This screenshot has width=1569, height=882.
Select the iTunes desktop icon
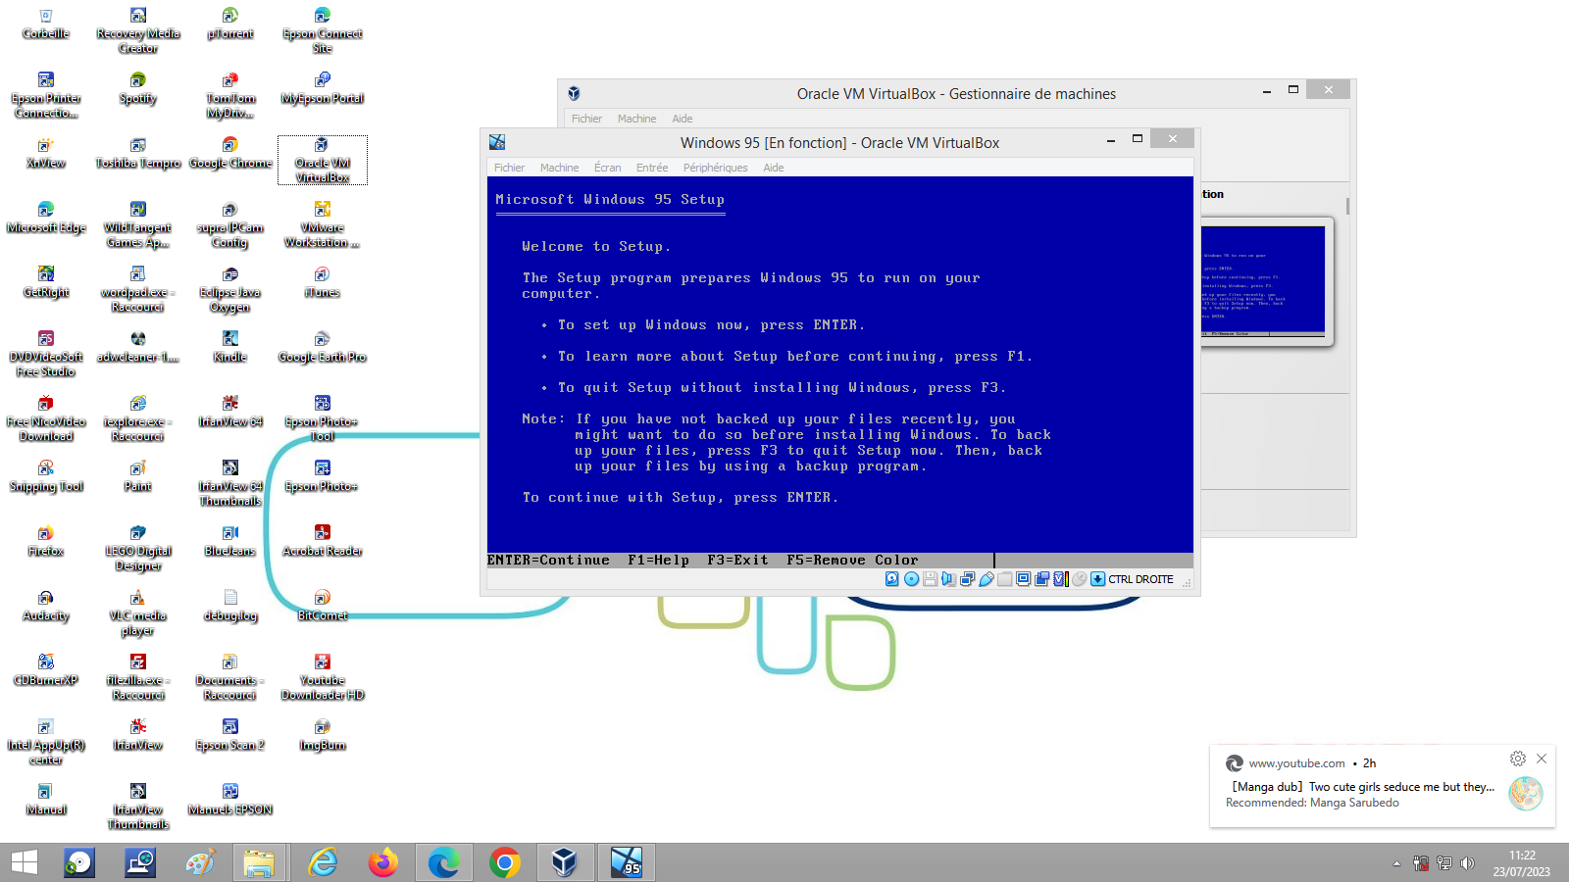[x=323, y=283]
